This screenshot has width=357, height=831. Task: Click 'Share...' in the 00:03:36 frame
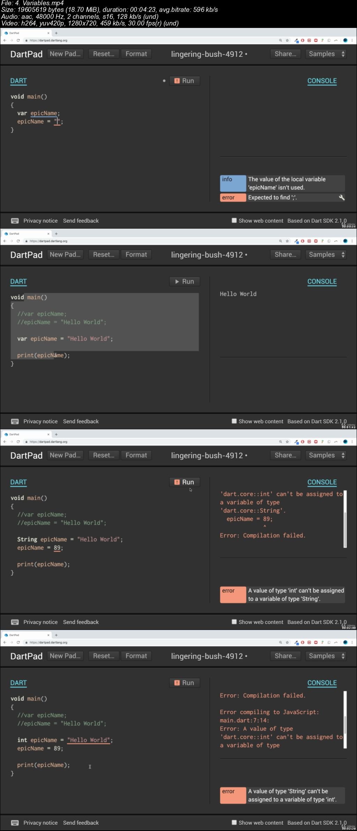pos(286,656)
